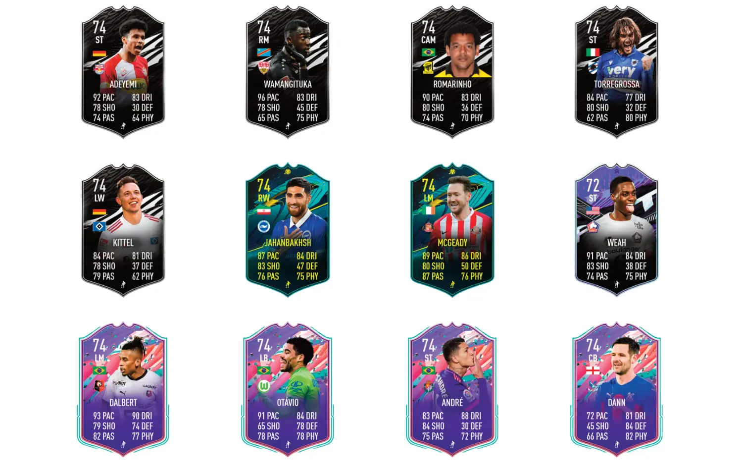The width and height of the screenshot is (741, 468).
Task: Click the André player name
Action: click(x=452, y=403)
